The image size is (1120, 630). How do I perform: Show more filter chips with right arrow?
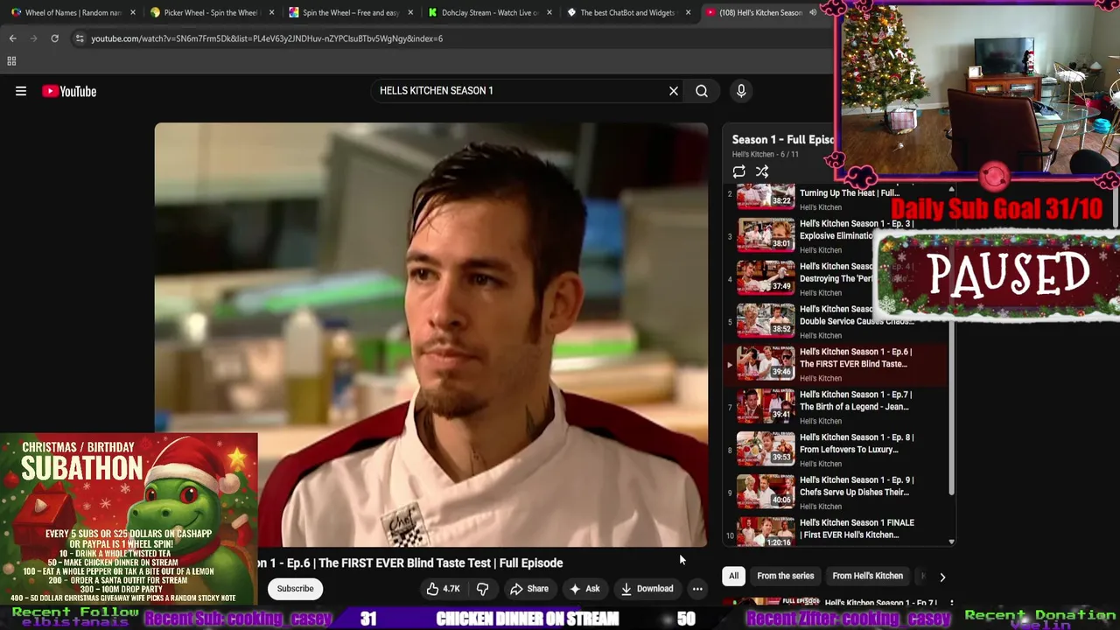[x=942, y=577]
